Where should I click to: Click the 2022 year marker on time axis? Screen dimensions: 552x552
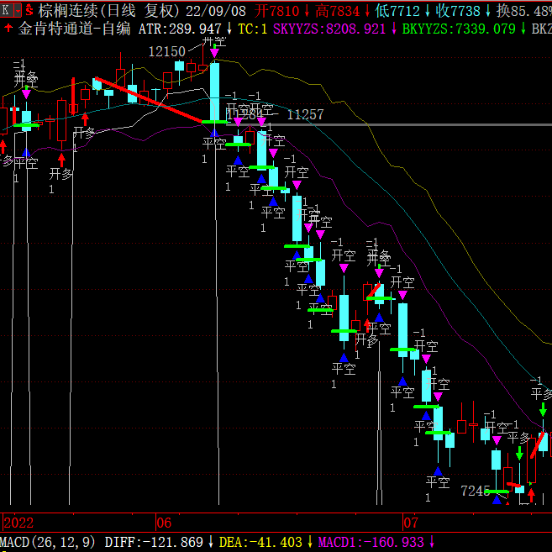click(18, 523)
